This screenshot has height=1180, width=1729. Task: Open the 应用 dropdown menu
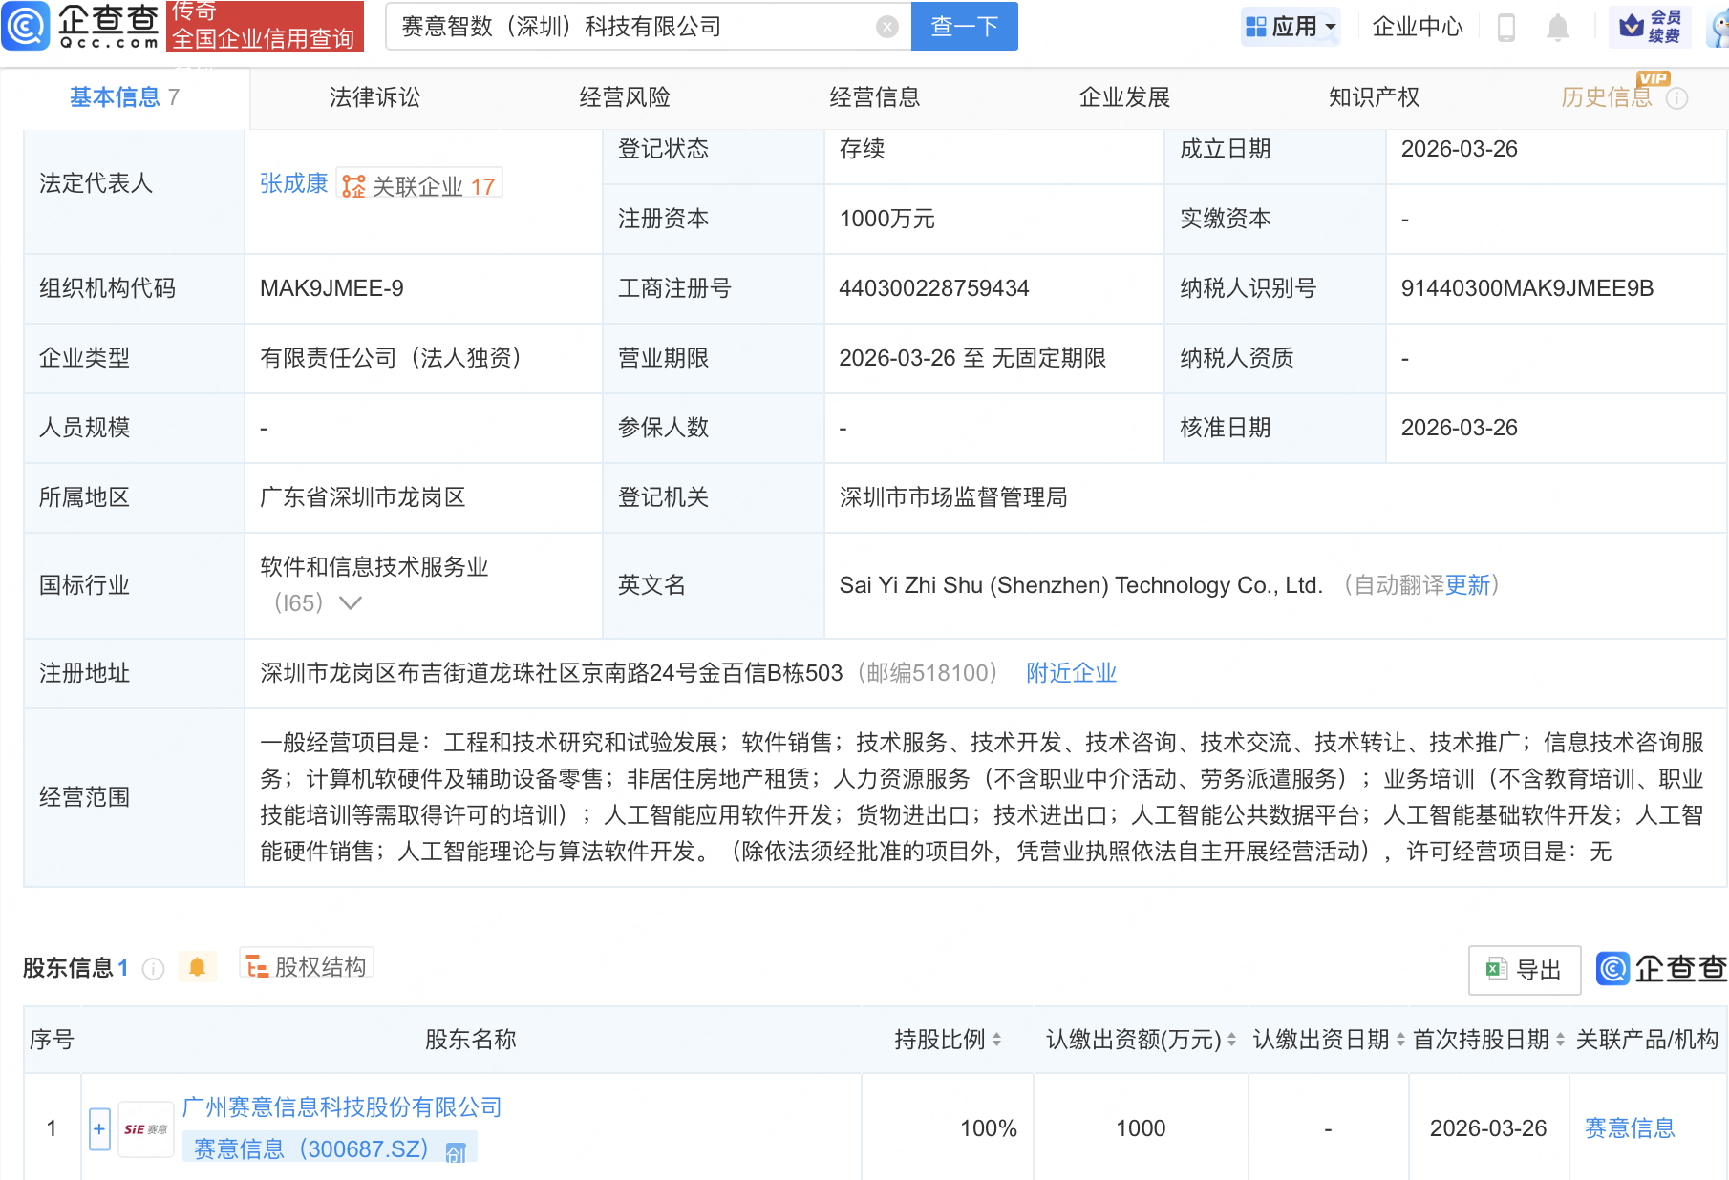(x=1291, y=27)
